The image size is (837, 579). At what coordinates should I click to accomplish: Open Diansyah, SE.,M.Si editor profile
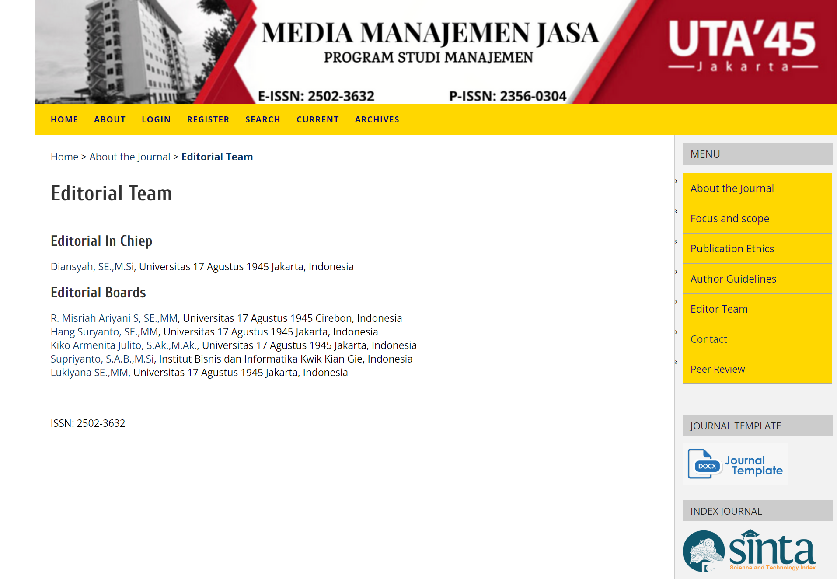point(92,267)
